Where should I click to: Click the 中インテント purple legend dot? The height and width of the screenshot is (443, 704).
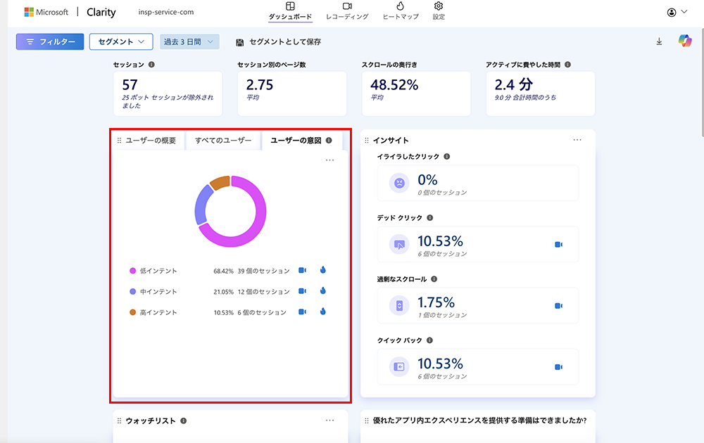tap(132, 291)
